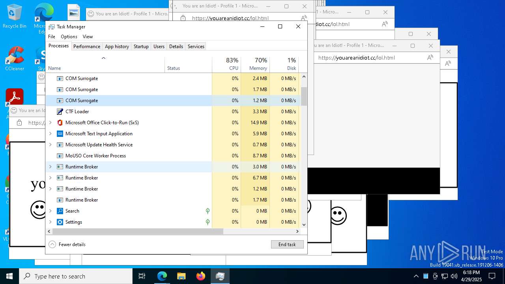The height and width of the screenshot is (284, 505).
Task: Open the Options menu in Task Manager
Action: click(69, 37)
